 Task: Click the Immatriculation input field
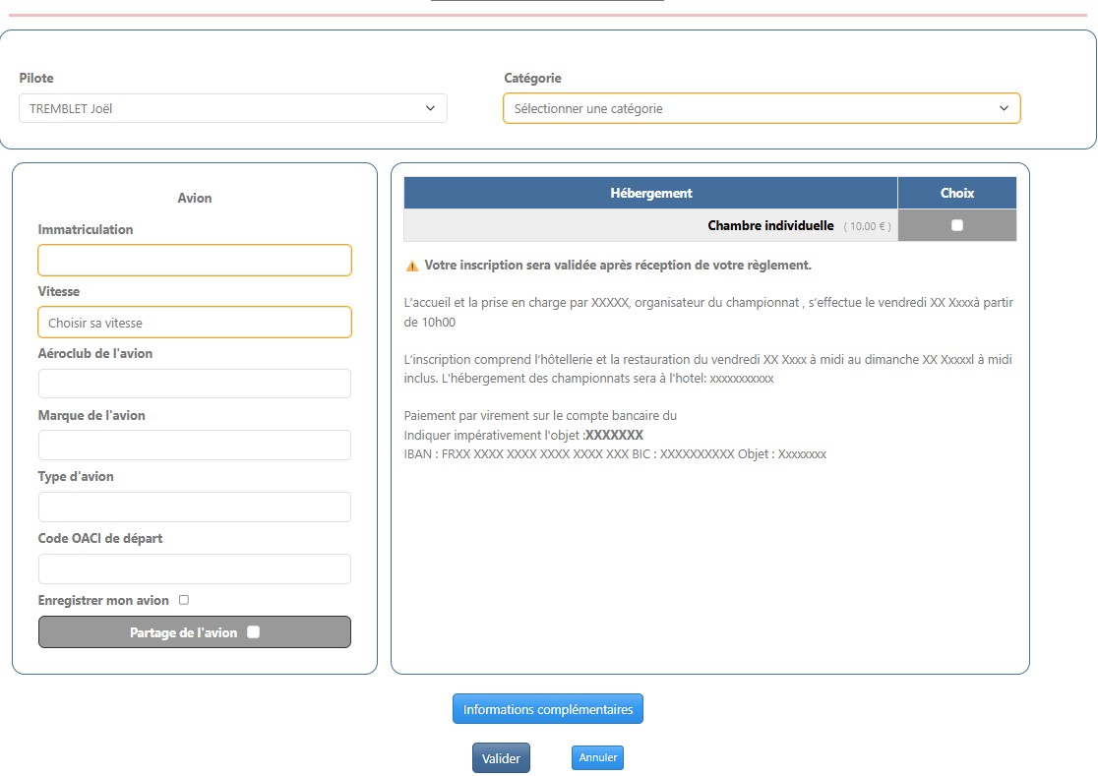point(195,261)
